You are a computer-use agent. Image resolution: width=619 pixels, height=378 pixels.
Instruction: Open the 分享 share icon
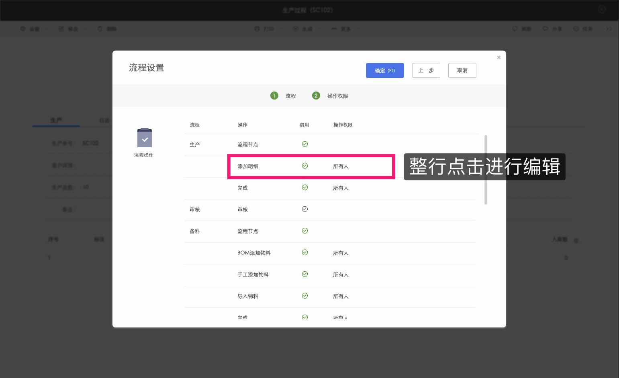[x=545, y=28]
